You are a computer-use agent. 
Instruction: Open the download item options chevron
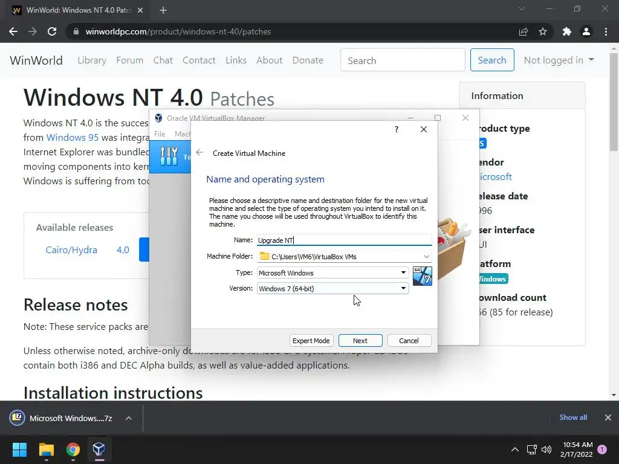(x=129, y=418)
